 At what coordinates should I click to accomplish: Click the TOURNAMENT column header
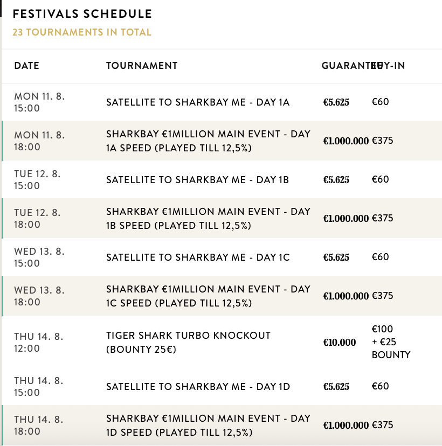pos(142,66)
